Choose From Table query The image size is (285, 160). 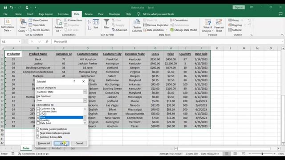37,25
